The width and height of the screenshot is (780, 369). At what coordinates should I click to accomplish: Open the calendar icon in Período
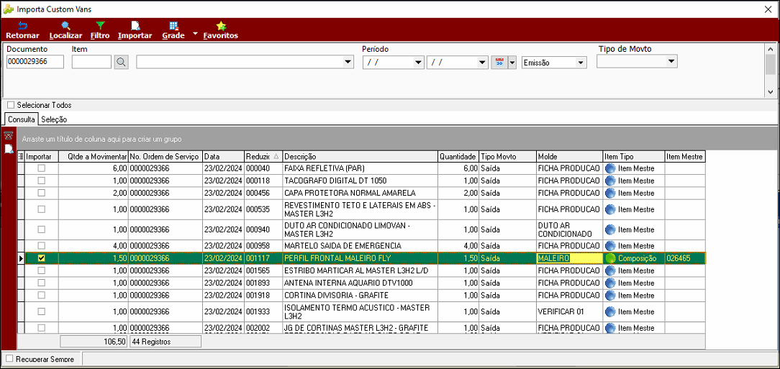[x=500, y=62]
